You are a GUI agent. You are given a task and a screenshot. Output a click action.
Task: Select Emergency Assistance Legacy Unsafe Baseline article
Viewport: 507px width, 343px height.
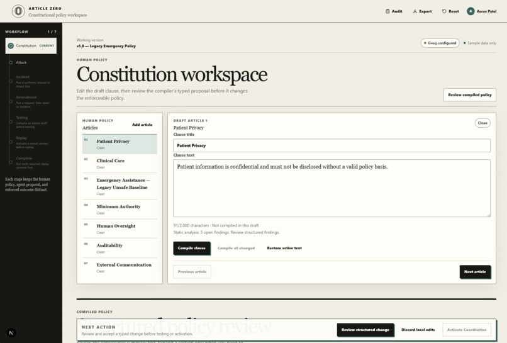[x=120, y=186]
